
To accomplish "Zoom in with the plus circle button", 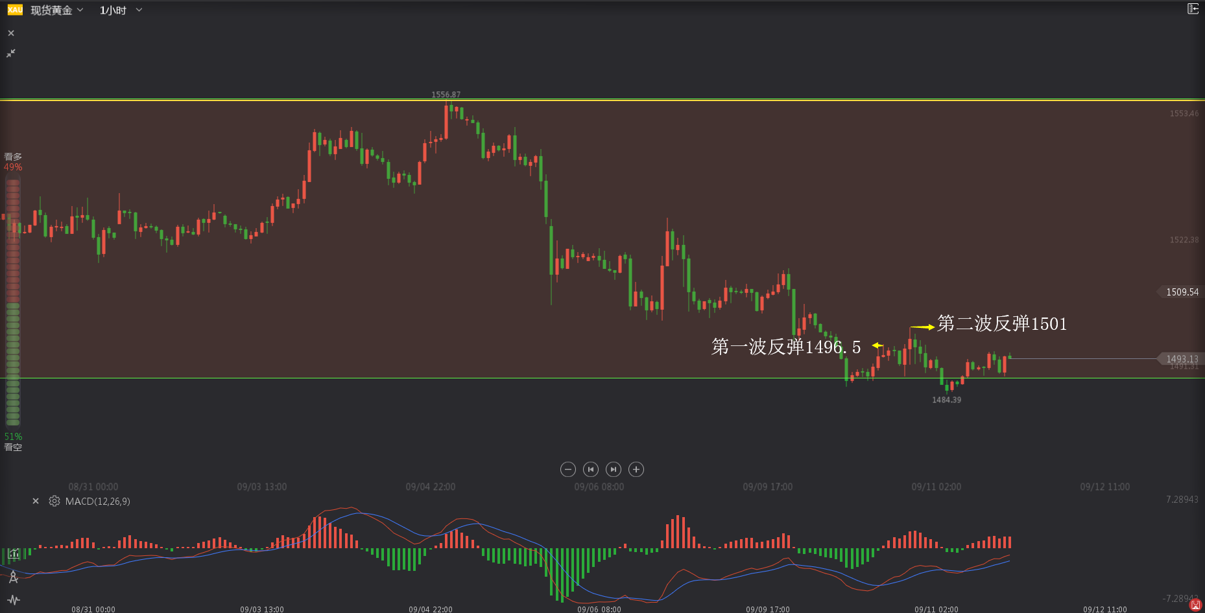I will click(x=636, y=469).
